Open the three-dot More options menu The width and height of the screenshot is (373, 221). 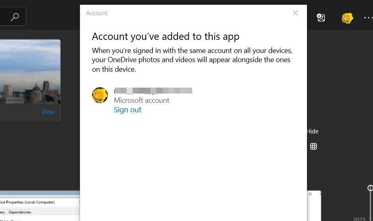point(368,18)
